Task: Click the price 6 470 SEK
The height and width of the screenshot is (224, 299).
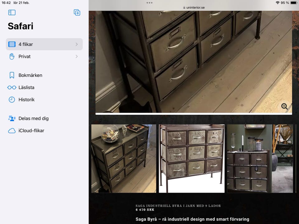Action: pyautogui.click(x=145, y=210)
